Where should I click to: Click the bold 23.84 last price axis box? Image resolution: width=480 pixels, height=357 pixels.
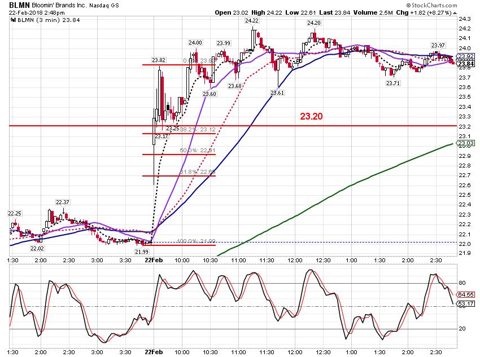(x=466, y=64)
